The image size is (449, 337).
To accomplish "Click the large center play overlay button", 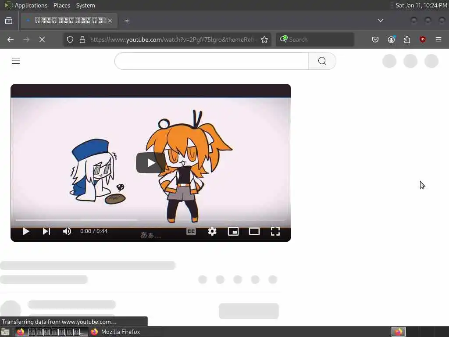I will click(x=151, y=163).
